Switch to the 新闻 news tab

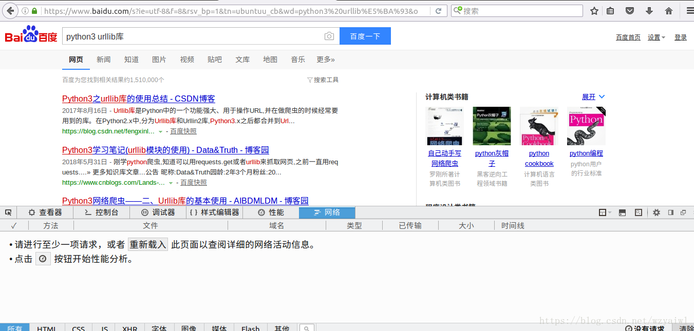pos(104,60)
